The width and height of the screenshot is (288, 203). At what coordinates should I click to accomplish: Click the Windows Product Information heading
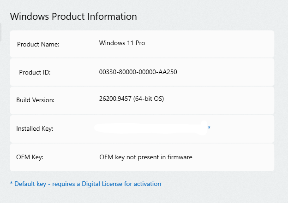pyautogui.click(x=73, y=17)
